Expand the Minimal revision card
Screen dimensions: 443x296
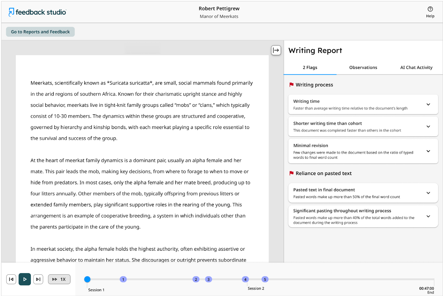coord(363,151)
